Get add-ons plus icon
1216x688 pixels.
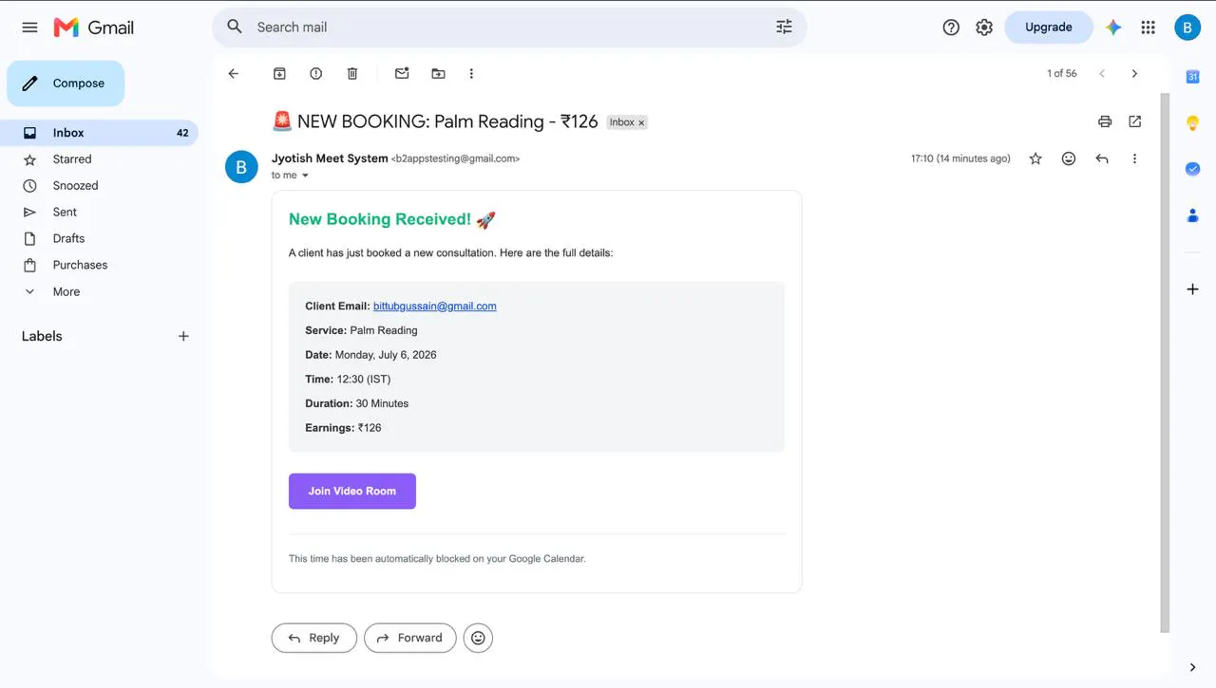tap(1192, 288)
